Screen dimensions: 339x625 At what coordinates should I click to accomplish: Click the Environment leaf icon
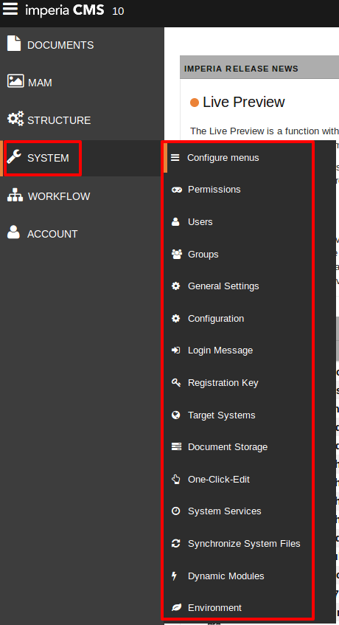tap(176, 607)
